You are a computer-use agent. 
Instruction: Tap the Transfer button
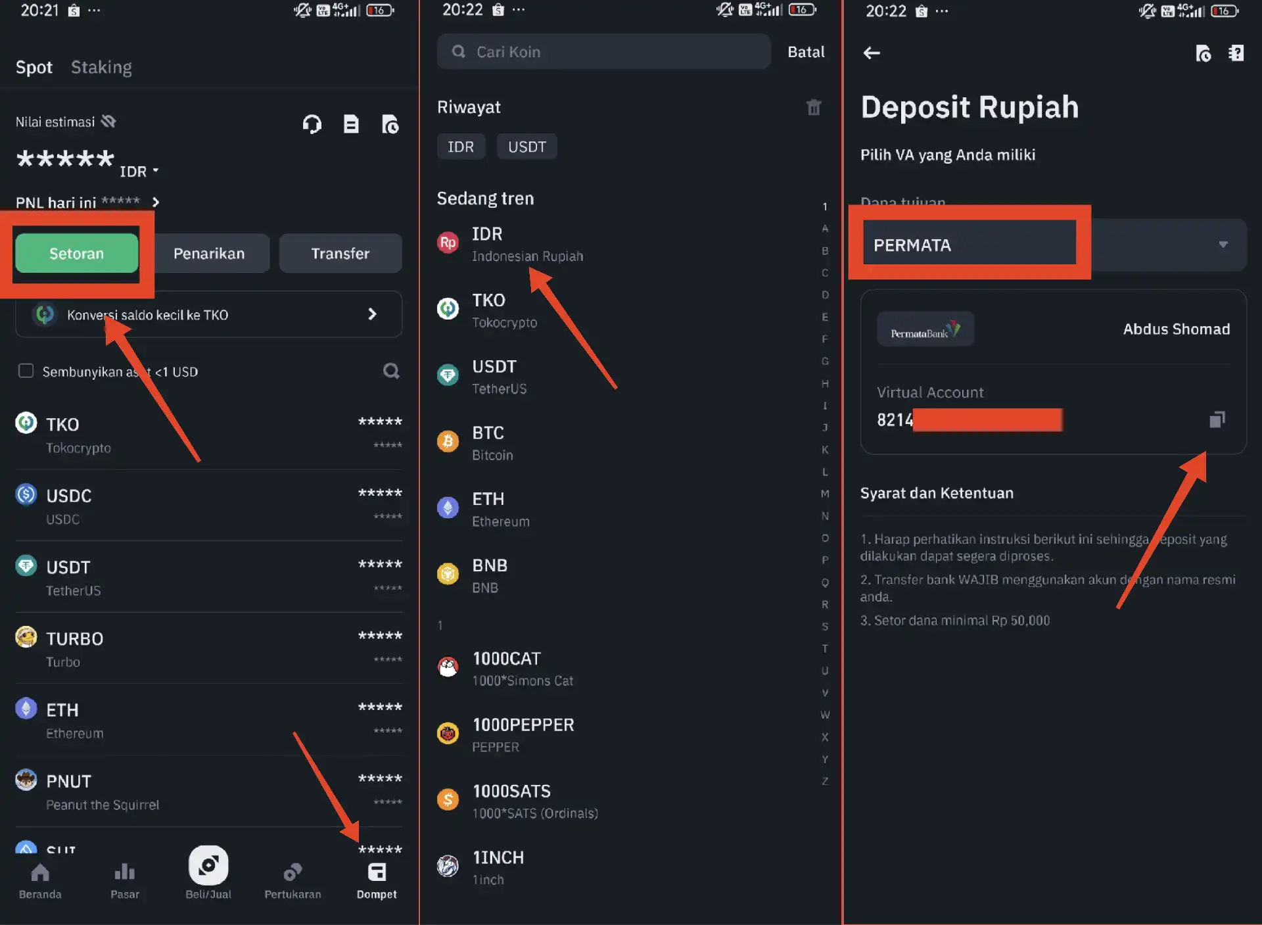click(x=340, y=253)
